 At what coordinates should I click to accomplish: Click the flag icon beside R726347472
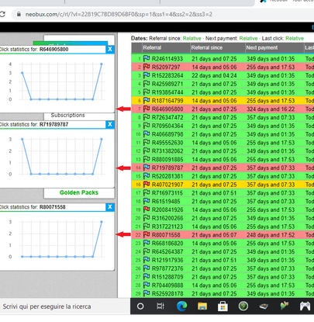(x=147, y=117)
